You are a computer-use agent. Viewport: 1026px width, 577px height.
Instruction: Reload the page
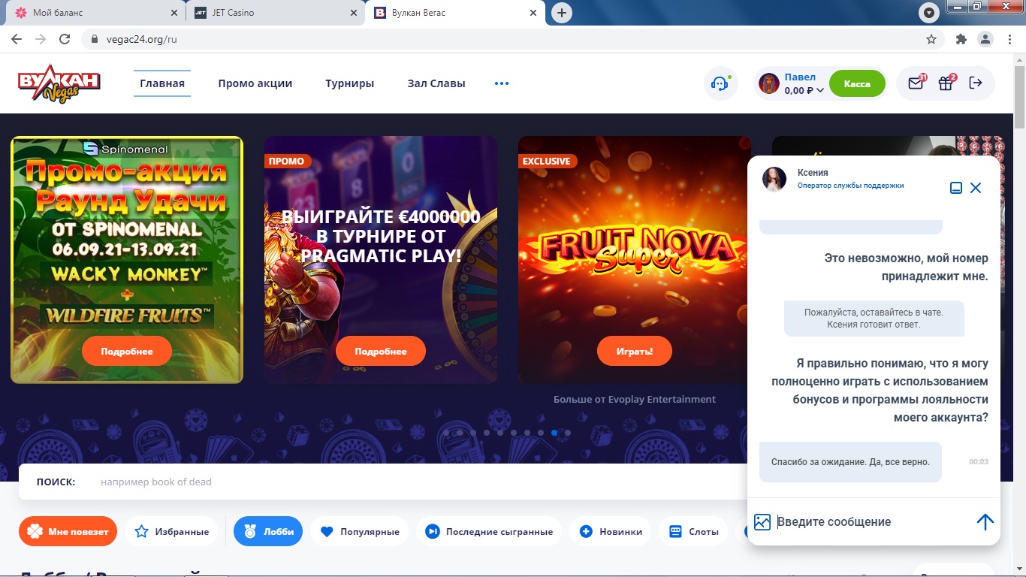tap(65, 39)
